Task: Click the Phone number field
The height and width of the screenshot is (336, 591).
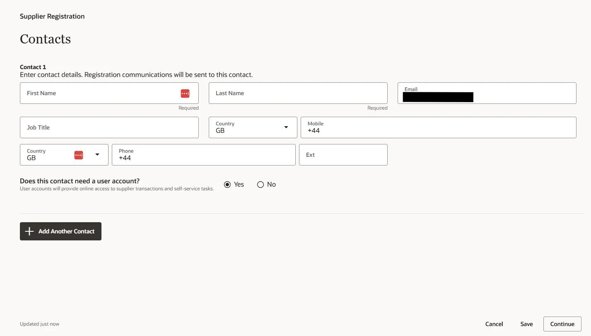Action: click(204, 155)
